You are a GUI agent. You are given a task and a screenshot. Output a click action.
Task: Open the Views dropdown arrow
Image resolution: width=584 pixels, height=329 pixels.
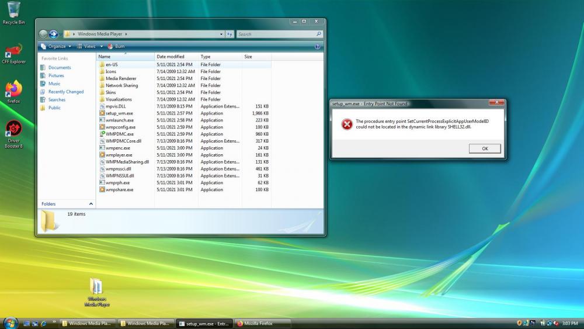click(101, 47)
